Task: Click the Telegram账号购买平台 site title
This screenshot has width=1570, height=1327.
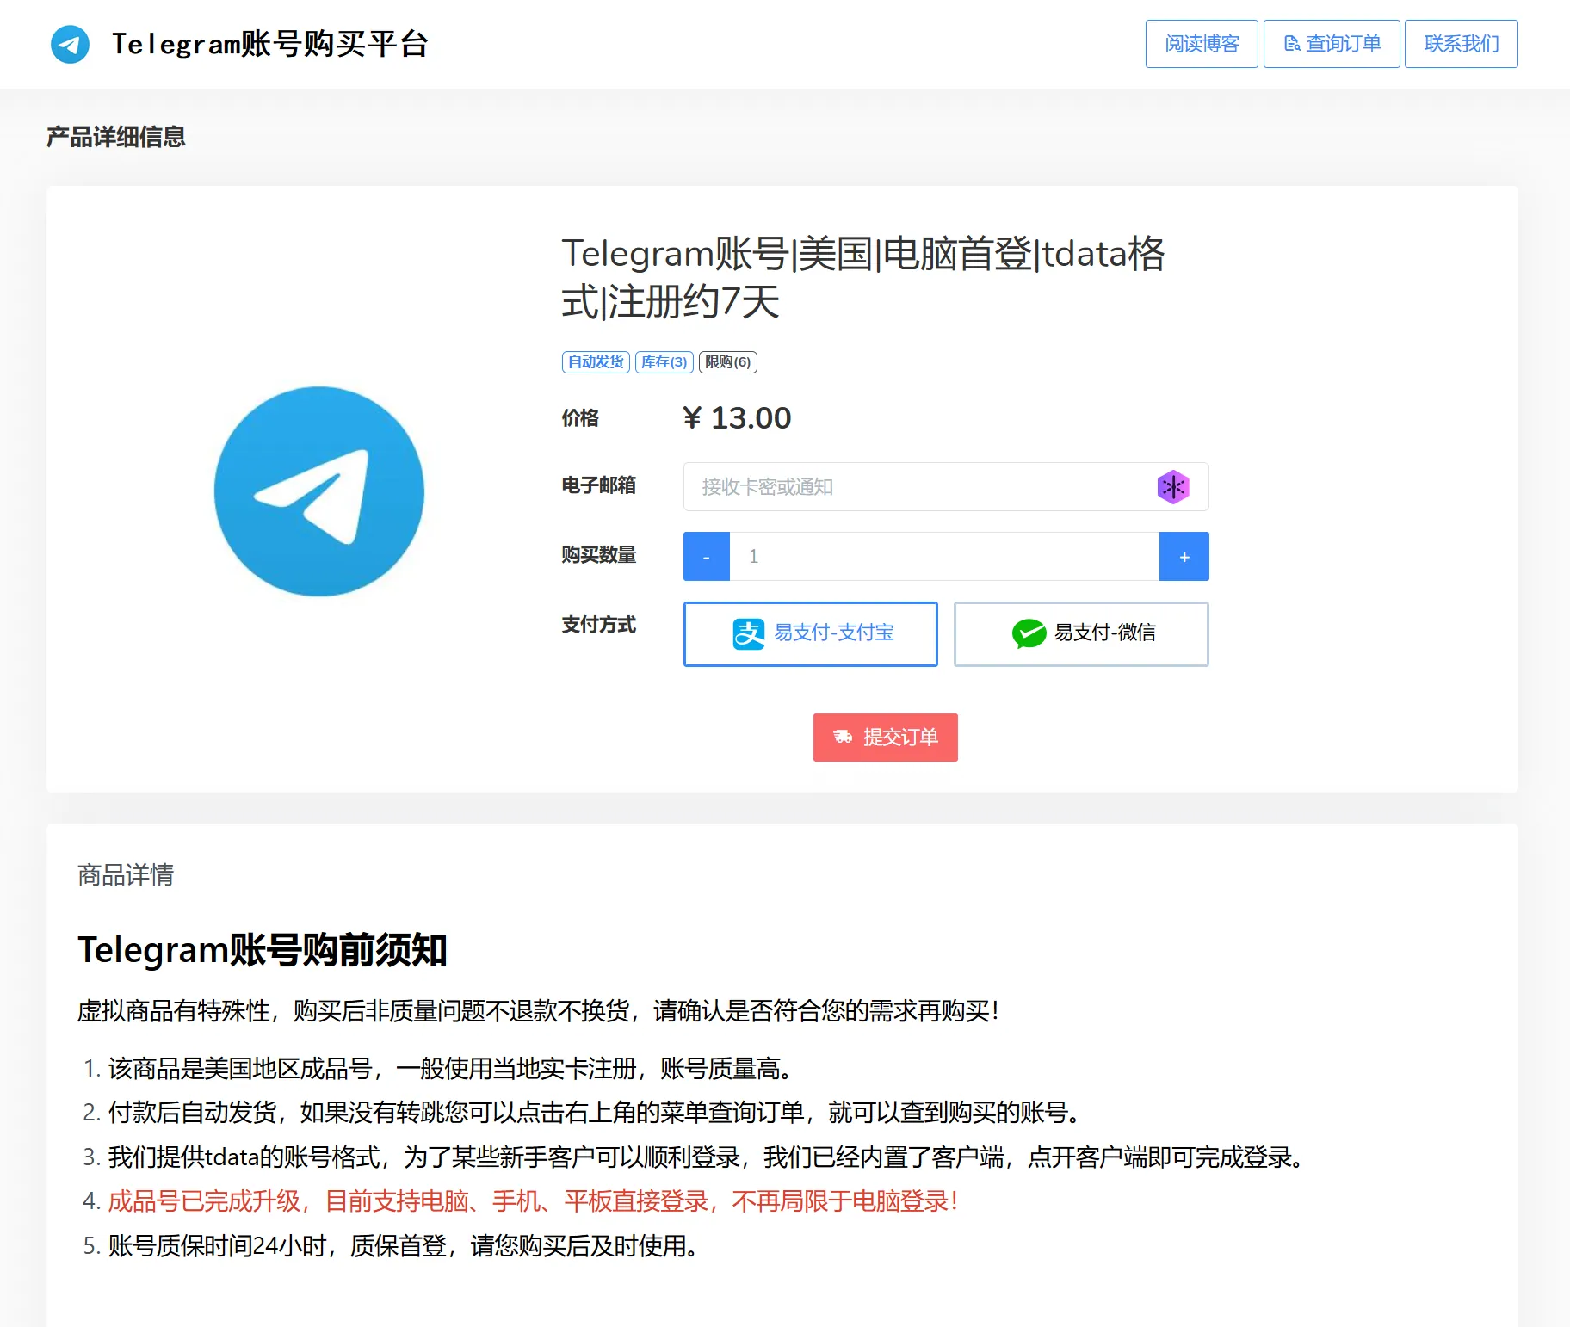Action: click(269, 44)
